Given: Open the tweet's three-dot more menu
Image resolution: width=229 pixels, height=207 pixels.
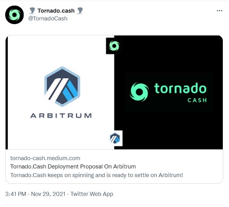Looking at the screenshot, I should pos(219,11).
